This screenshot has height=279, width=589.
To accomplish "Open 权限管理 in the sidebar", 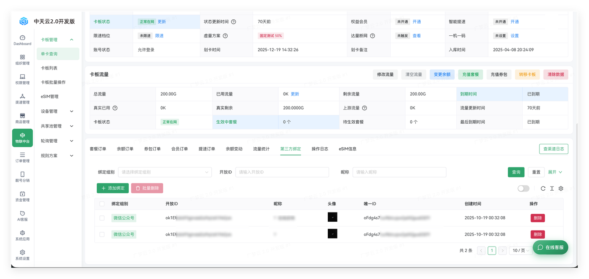I will 22,79.
